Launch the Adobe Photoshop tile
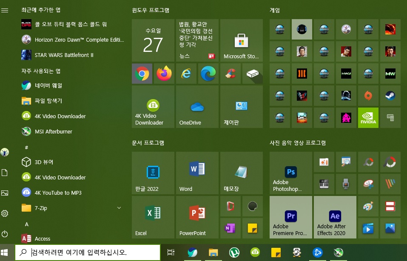407x261 pixels. 291,173
